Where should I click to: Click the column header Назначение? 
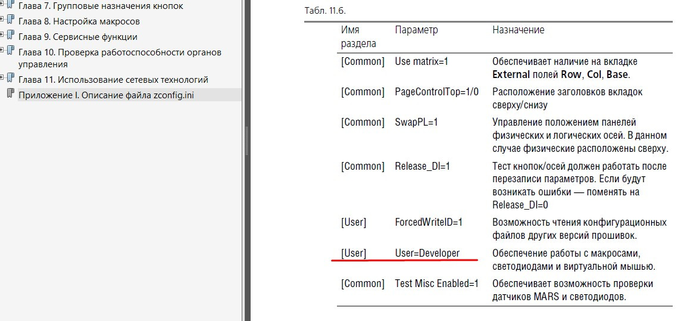[519, 30]
